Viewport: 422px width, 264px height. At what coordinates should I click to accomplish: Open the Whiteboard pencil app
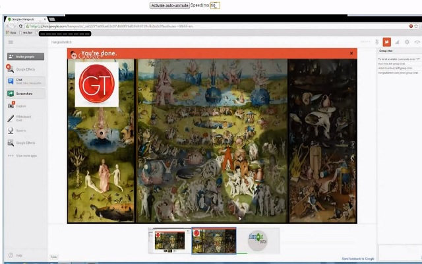(x=19, y=118)
